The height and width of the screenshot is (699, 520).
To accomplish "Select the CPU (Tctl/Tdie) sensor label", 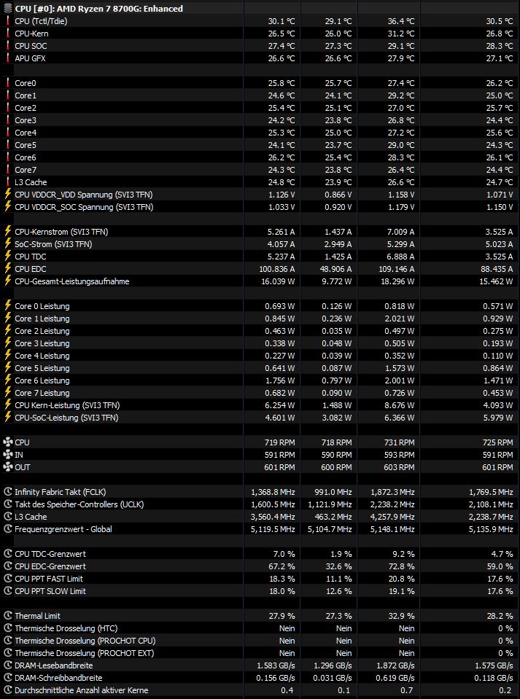I will tap(41, 21).
